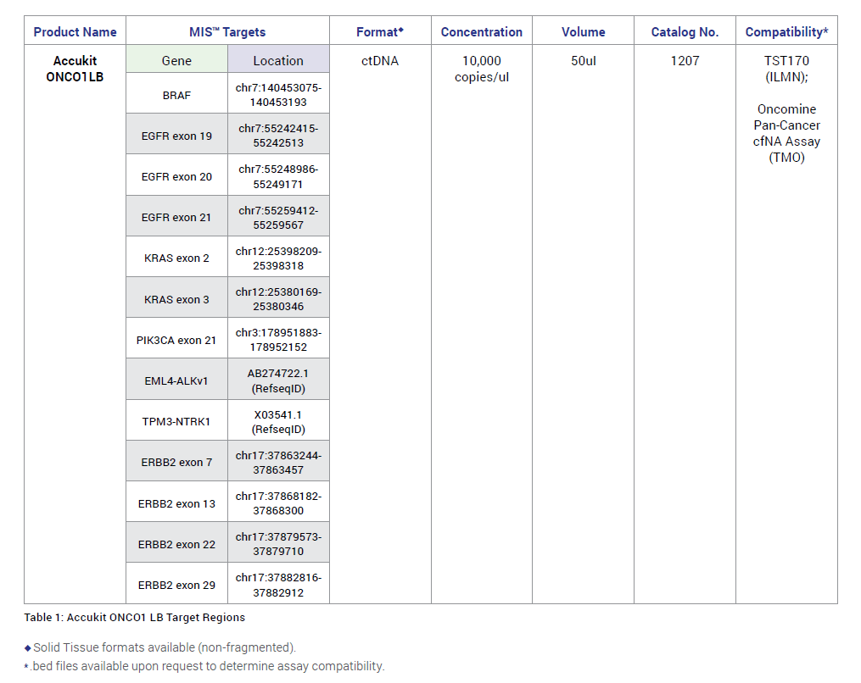861x683 pixels.
Task: Select the chr3:178951883-178952152 location cell
Action: coord(278,338)
